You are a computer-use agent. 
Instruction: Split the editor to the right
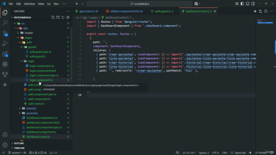tap(266, 11)
